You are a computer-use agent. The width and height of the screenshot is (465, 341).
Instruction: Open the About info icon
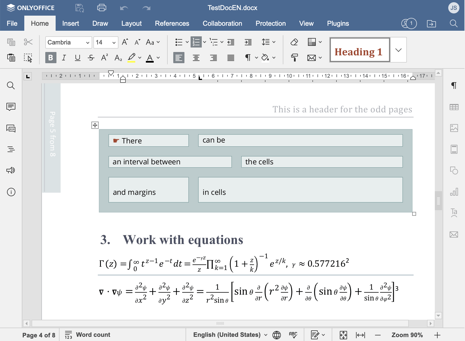point(11,192)
